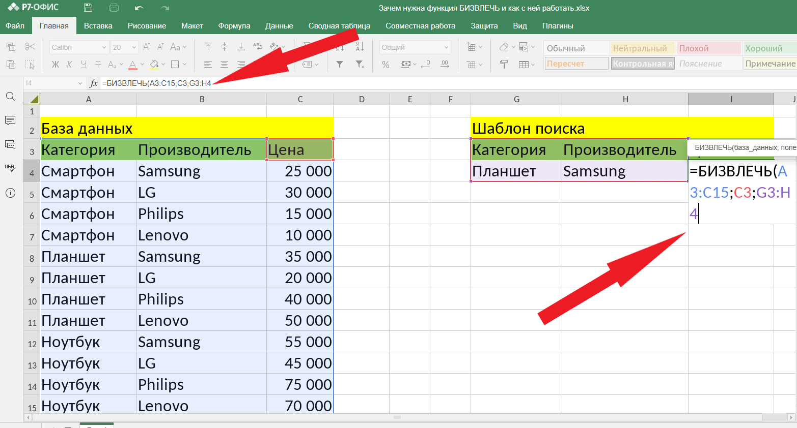
Task: Align text to bottom of cell
Action: (241, 47)
